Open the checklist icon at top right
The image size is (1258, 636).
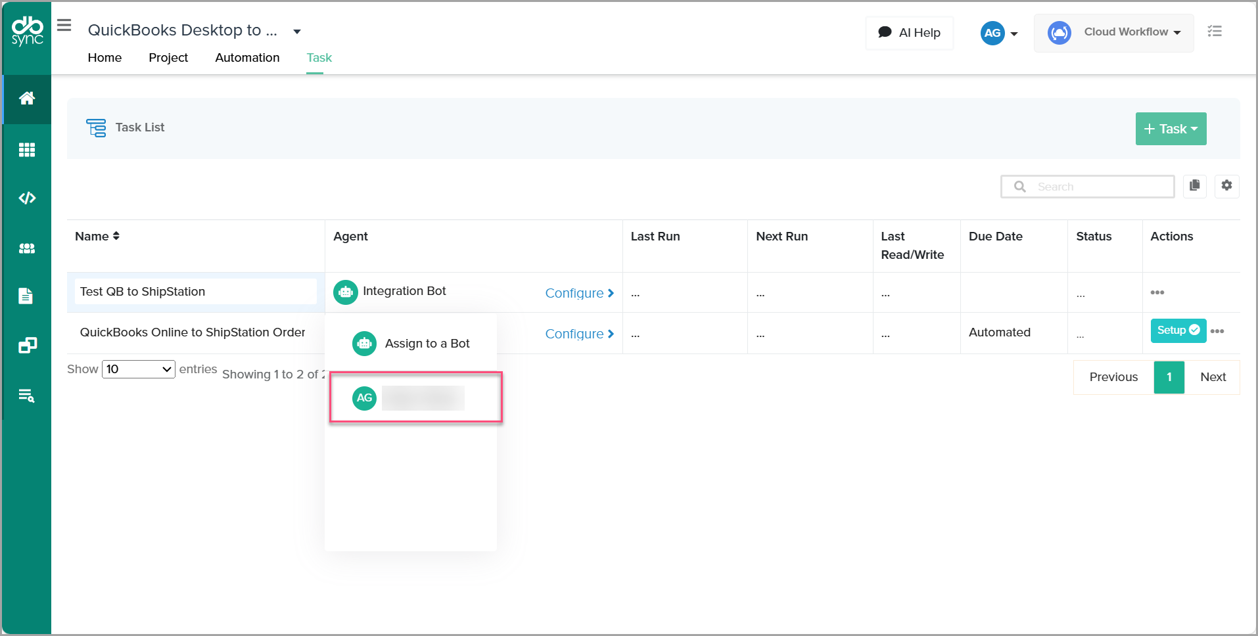(1215, 31)
